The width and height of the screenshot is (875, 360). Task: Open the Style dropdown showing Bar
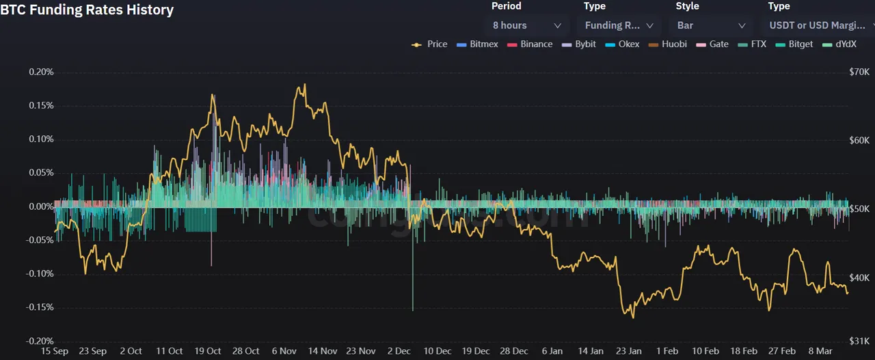[x=711, y=25]
